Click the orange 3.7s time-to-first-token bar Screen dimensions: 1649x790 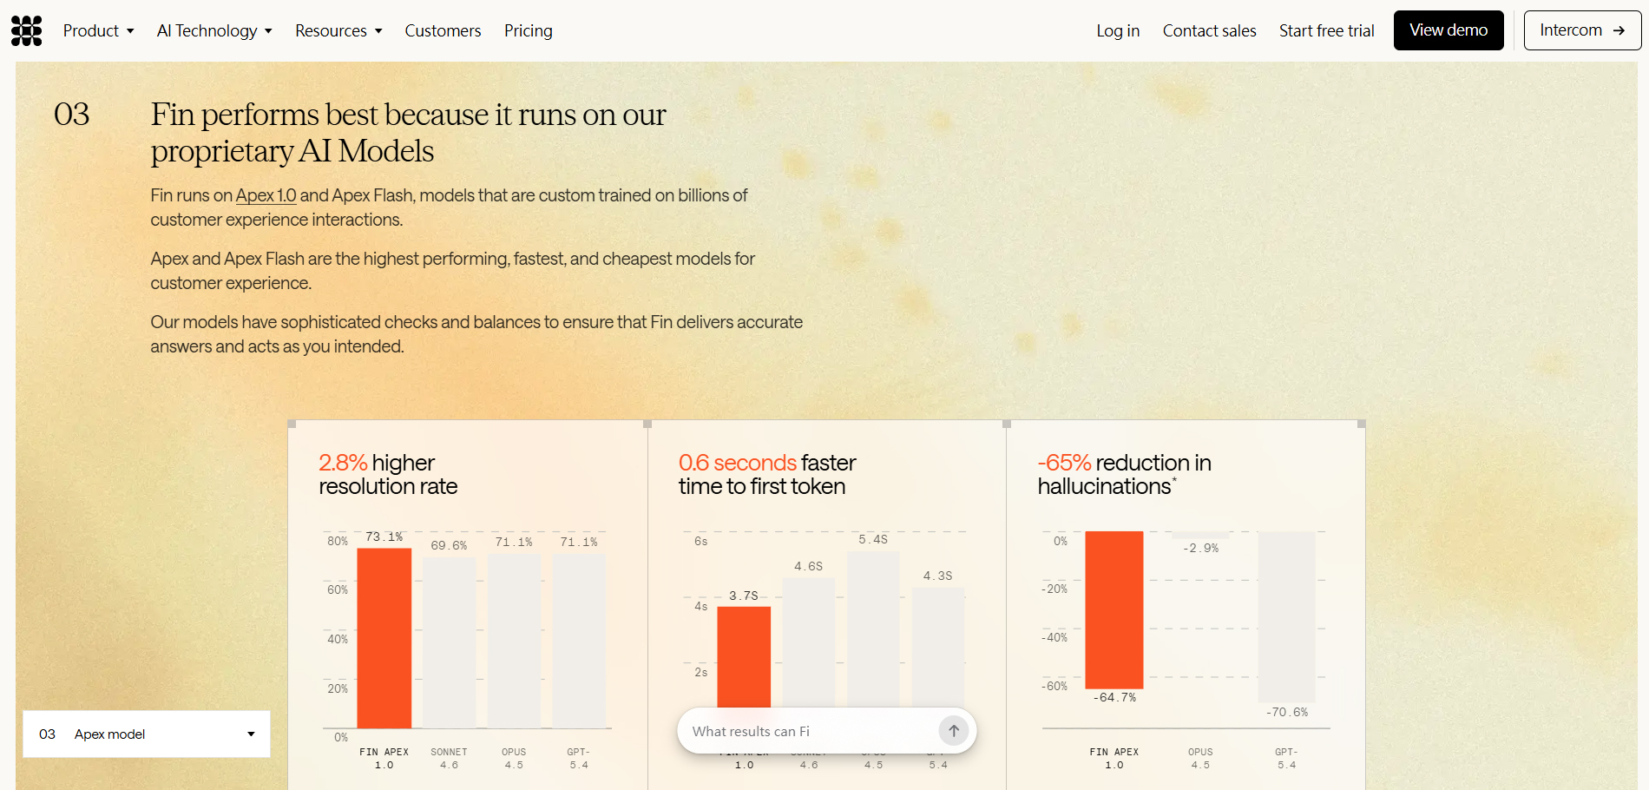(x=744, y=656)
